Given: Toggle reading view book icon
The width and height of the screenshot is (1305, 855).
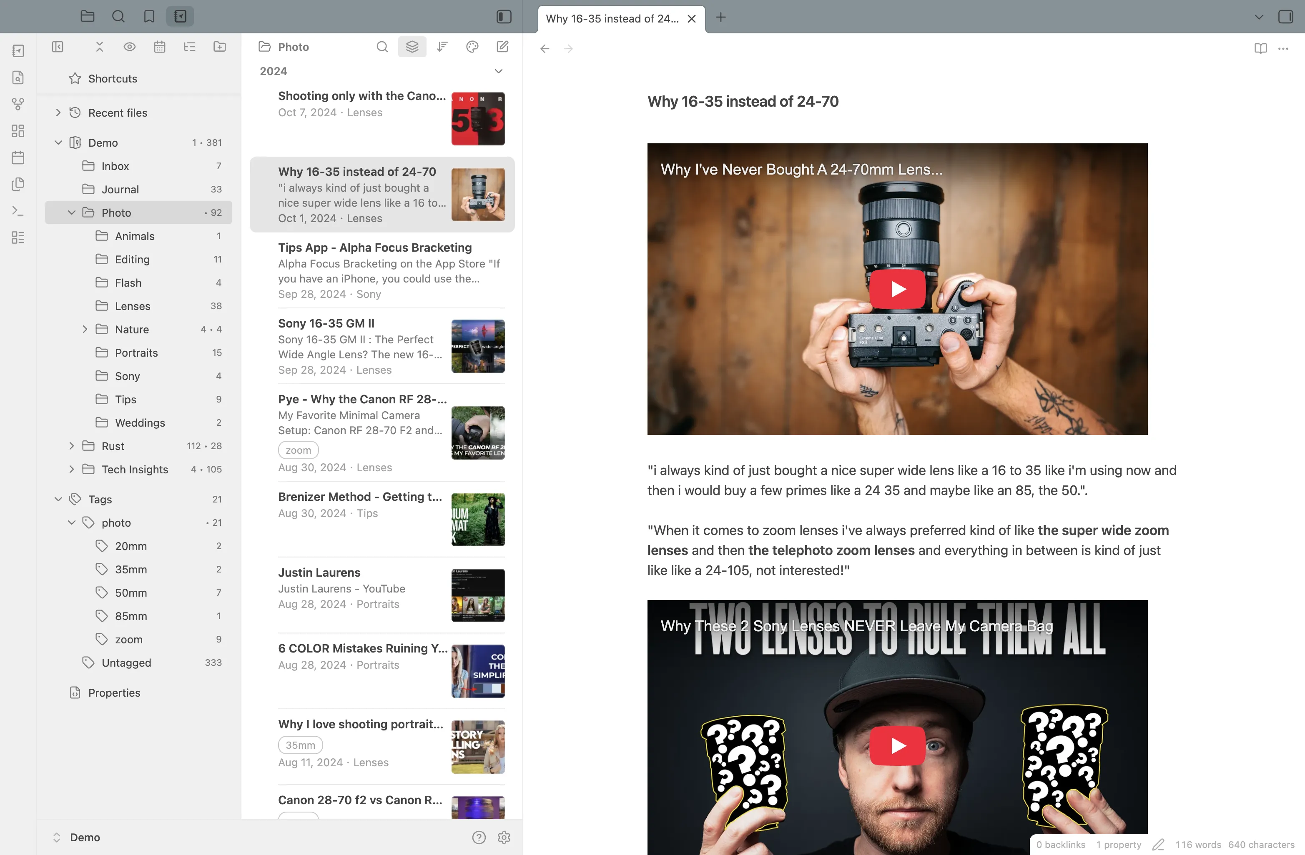Looking at the screenshot, I should click(1260, 49).
